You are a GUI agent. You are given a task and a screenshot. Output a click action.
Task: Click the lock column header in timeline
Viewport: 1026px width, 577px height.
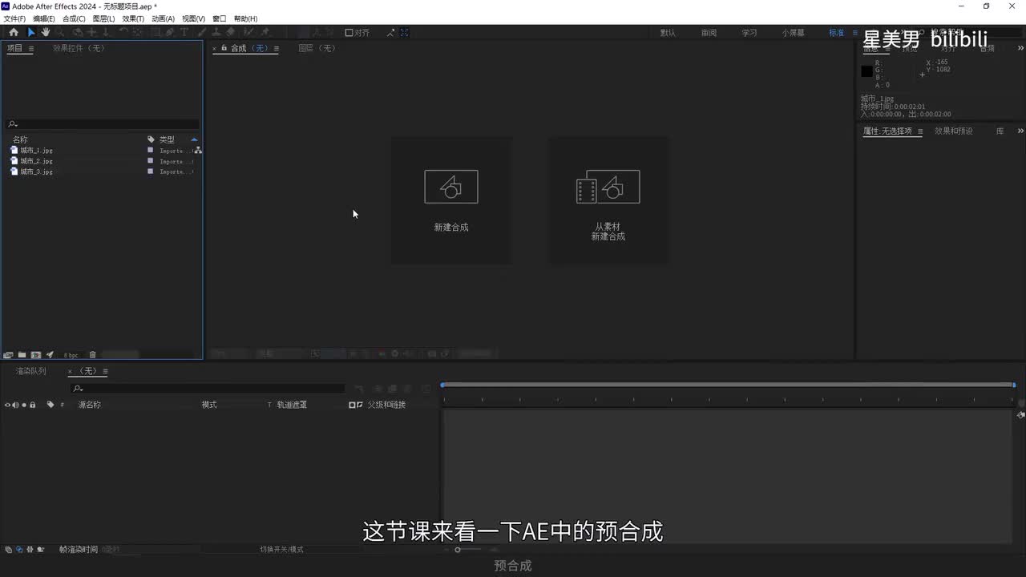coord(32,405)
